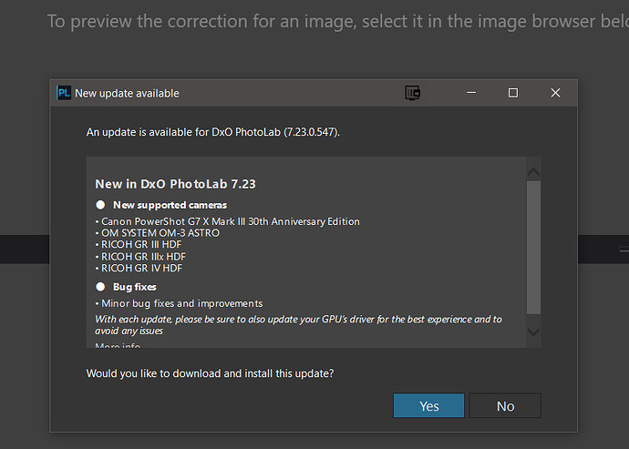
Task: Click the 'OM SYSTEM OM-3 ASTRO' entry
Action: tap(157, 233)
